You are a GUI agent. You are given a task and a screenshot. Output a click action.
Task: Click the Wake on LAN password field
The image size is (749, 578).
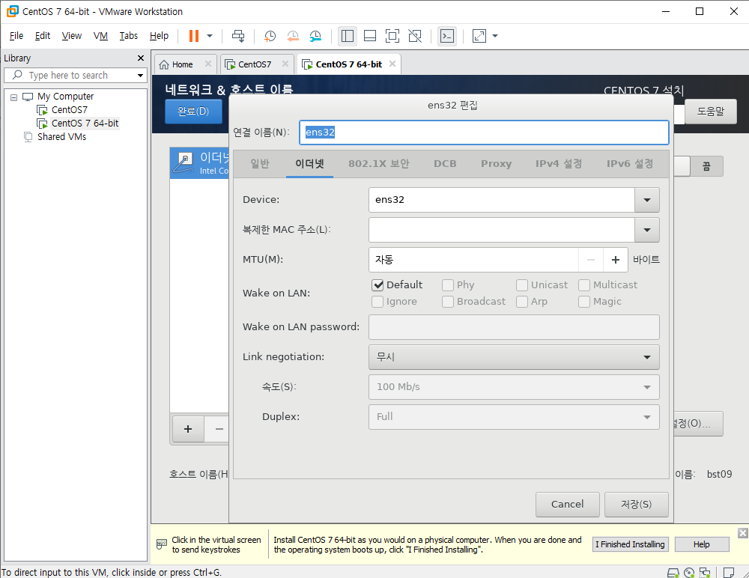(514, 327)
